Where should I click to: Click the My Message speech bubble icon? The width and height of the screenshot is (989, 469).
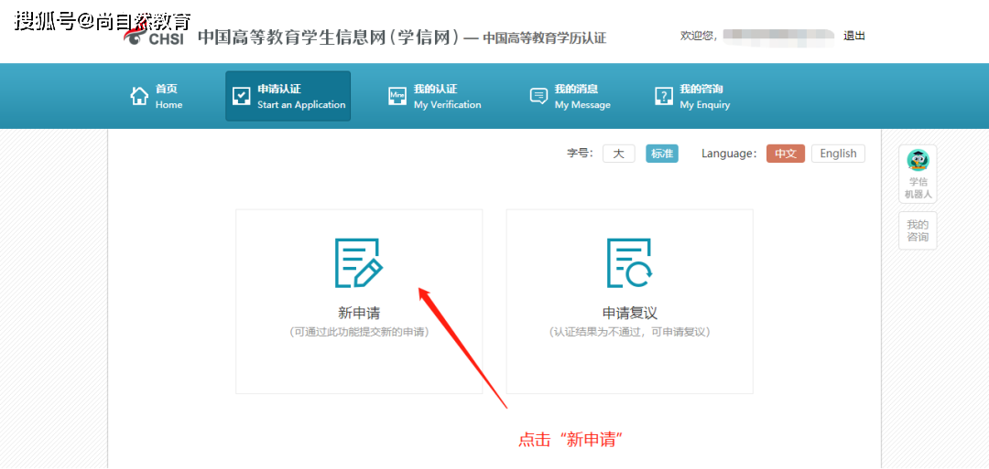coord(538,97)
